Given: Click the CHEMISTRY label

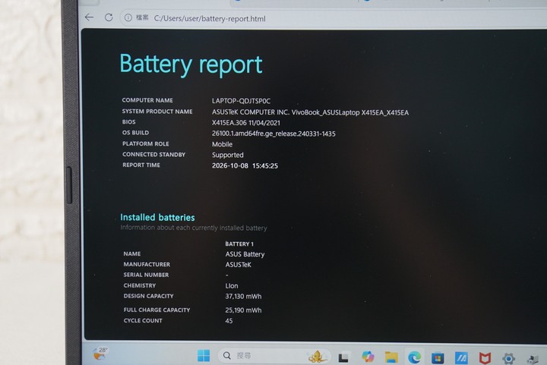Looking at the screenshot, I should click(x=140, y=285).
